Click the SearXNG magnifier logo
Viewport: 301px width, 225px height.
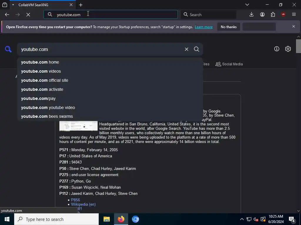[x=8, y=49]
